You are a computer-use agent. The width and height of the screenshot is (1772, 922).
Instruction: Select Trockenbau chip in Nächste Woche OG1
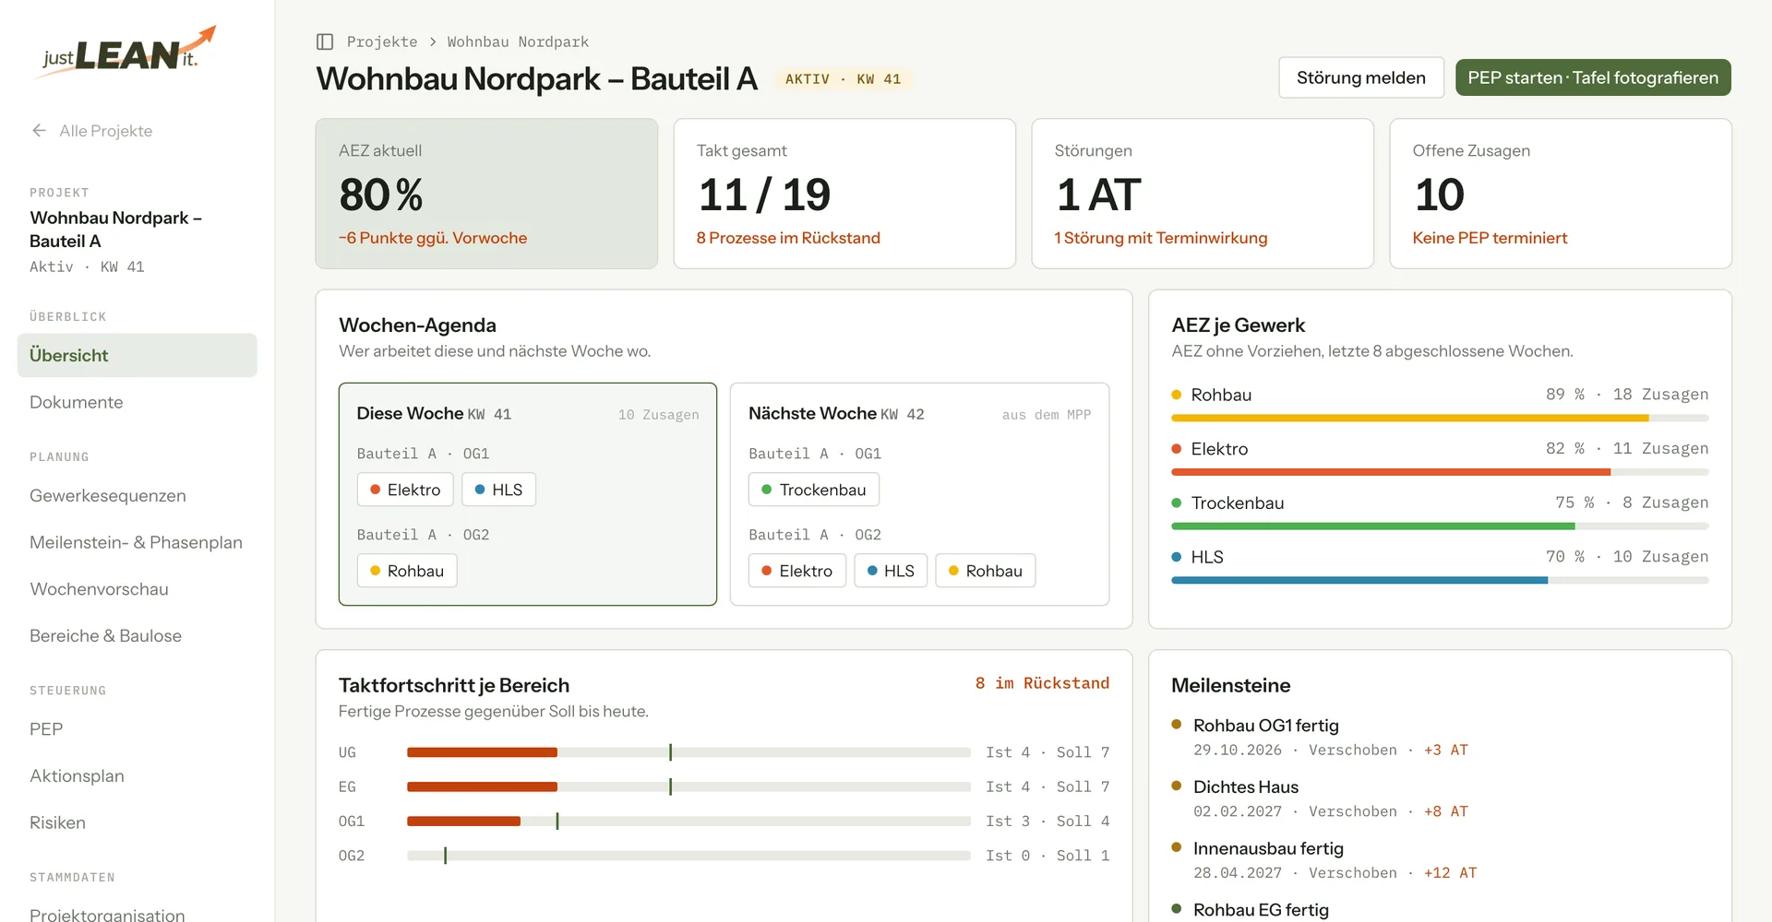click(x=813, y=490)
